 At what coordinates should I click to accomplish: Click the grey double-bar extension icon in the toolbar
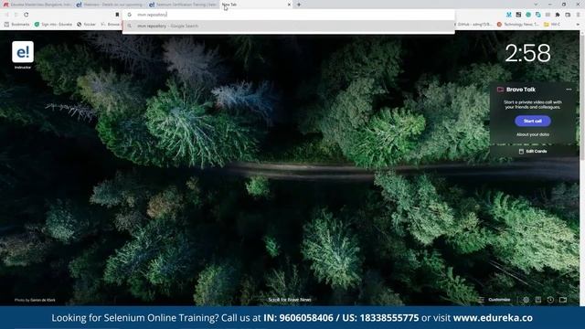pos(548,15)
